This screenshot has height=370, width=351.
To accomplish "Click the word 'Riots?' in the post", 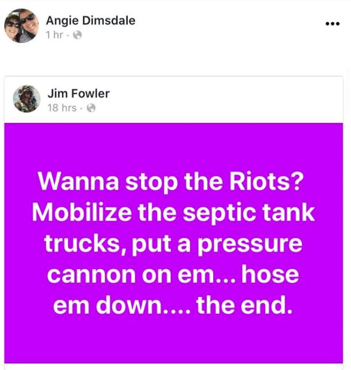I will pyautogui.click(x=266, y=181).
